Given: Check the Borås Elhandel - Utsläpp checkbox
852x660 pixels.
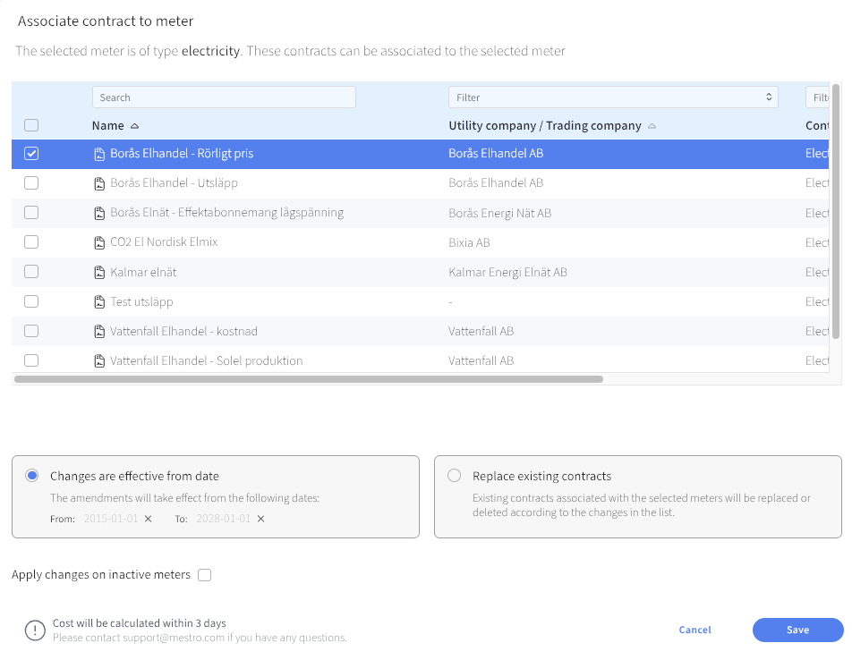Looking at the screenshot, I should pos(31,183).
